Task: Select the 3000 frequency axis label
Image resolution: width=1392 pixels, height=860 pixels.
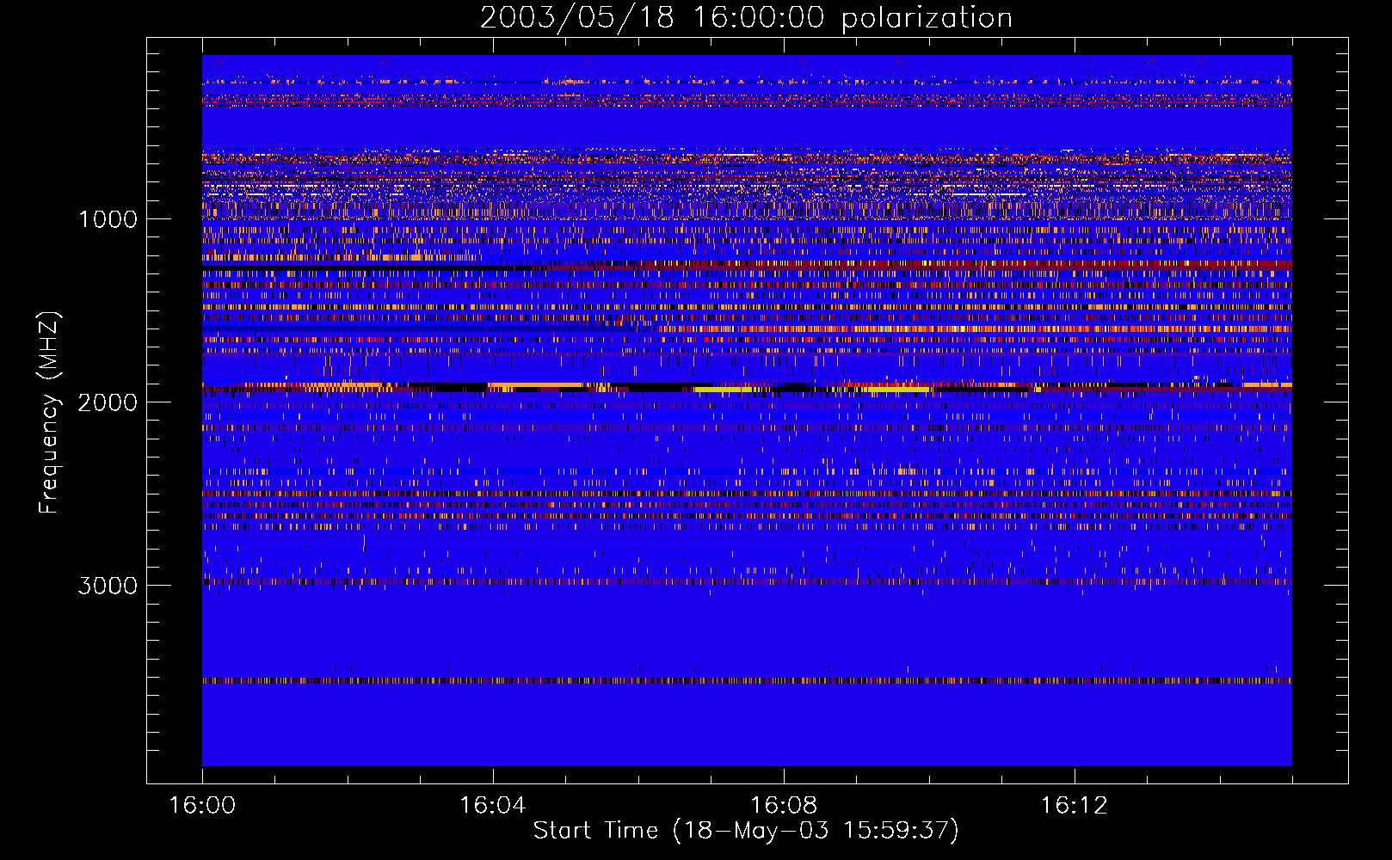Action: point(108,586)
